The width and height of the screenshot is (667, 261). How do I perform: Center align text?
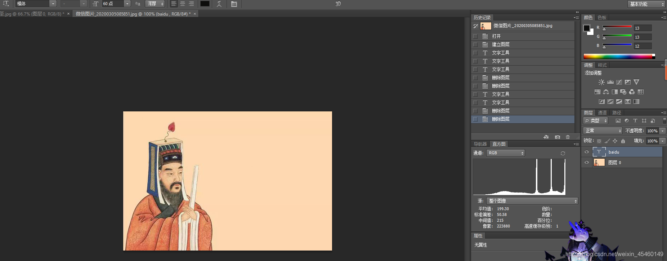pyautogui.click(x=183, y=4)
